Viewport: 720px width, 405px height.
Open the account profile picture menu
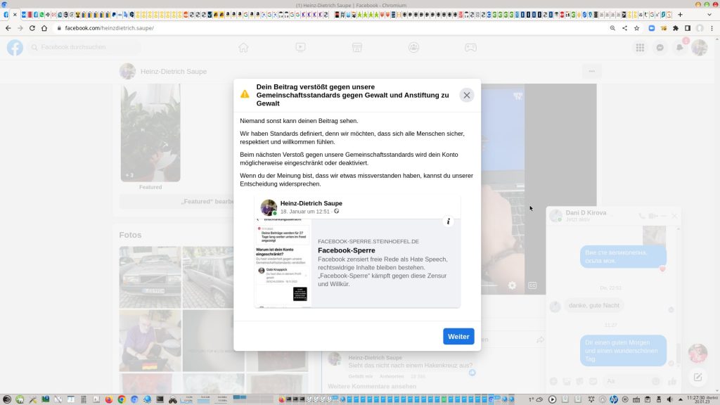700,47
